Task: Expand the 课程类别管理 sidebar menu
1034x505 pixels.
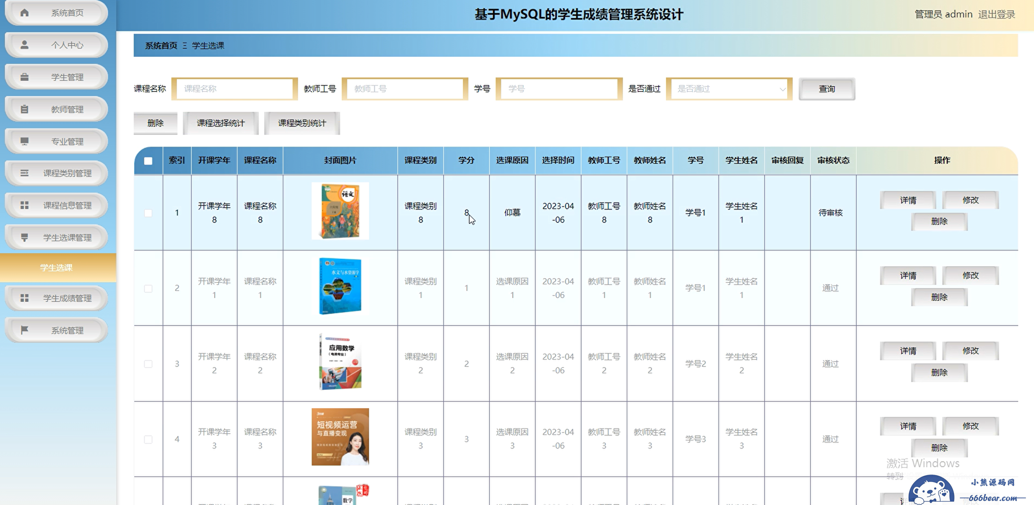Action: coord(56,173)
